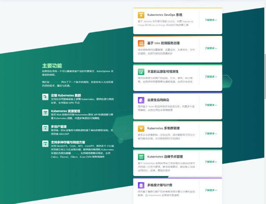Select the Kubernetes 边缘节点管理 card title

(x=165, y=157)
